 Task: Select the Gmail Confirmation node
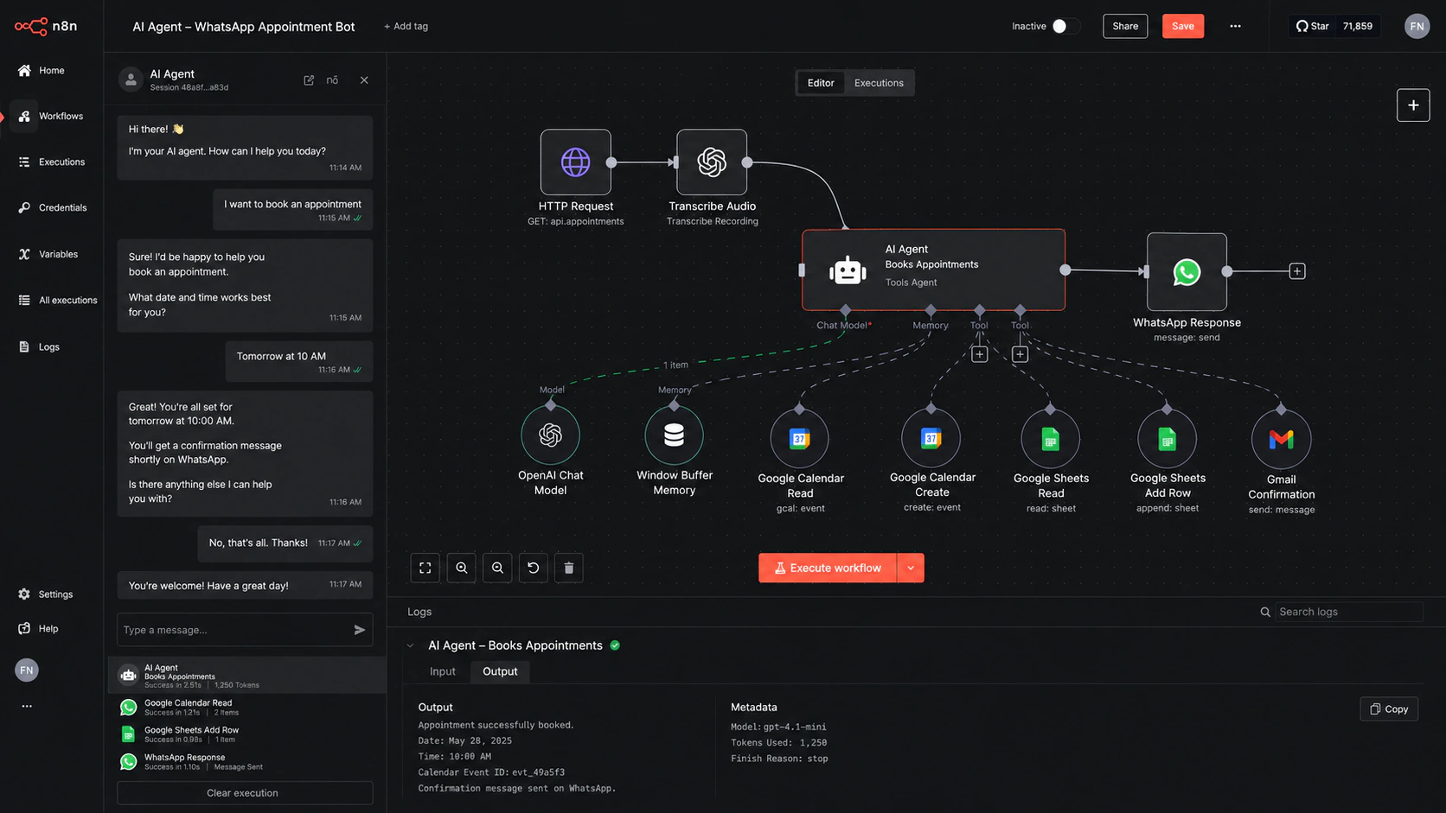pos(1281,440)
